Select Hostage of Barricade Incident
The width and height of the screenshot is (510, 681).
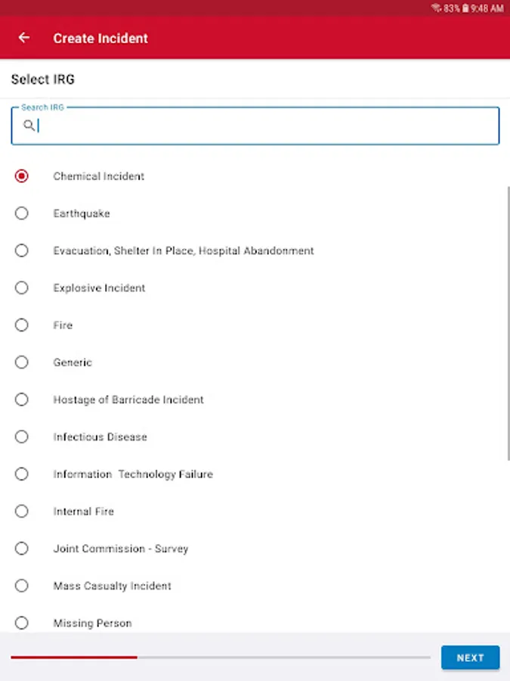[x=22, y=400]
